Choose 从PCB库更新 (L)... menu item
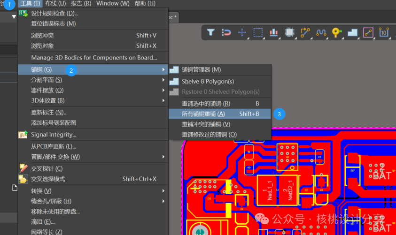This screenshot has height=235, width=396. 93,146
